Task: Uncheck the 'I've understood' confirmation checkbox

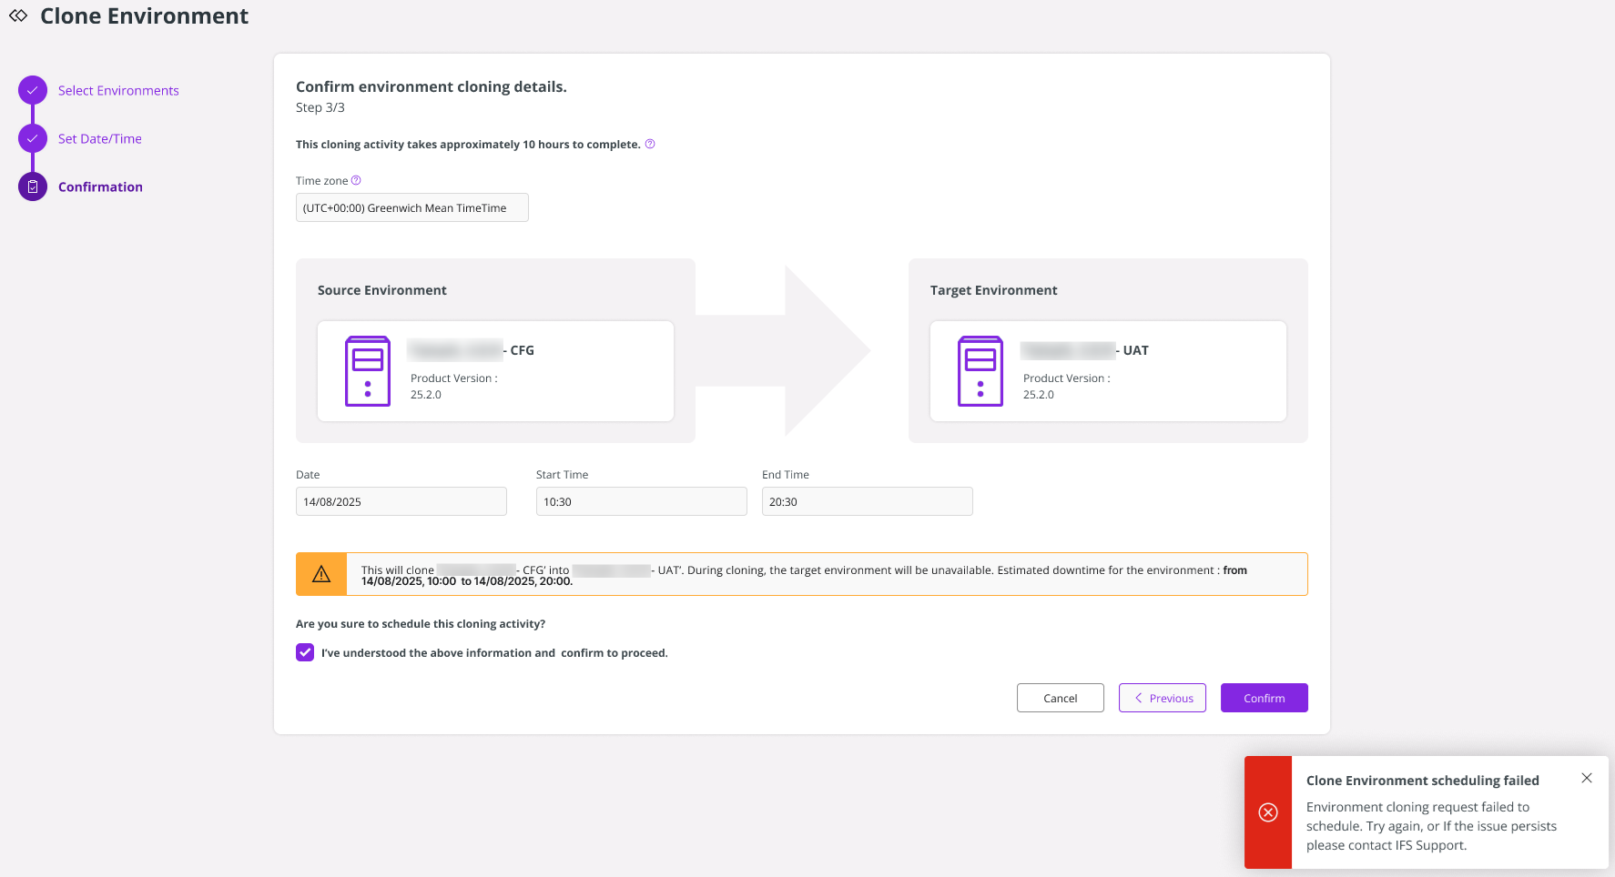Action: click(305, 652)
